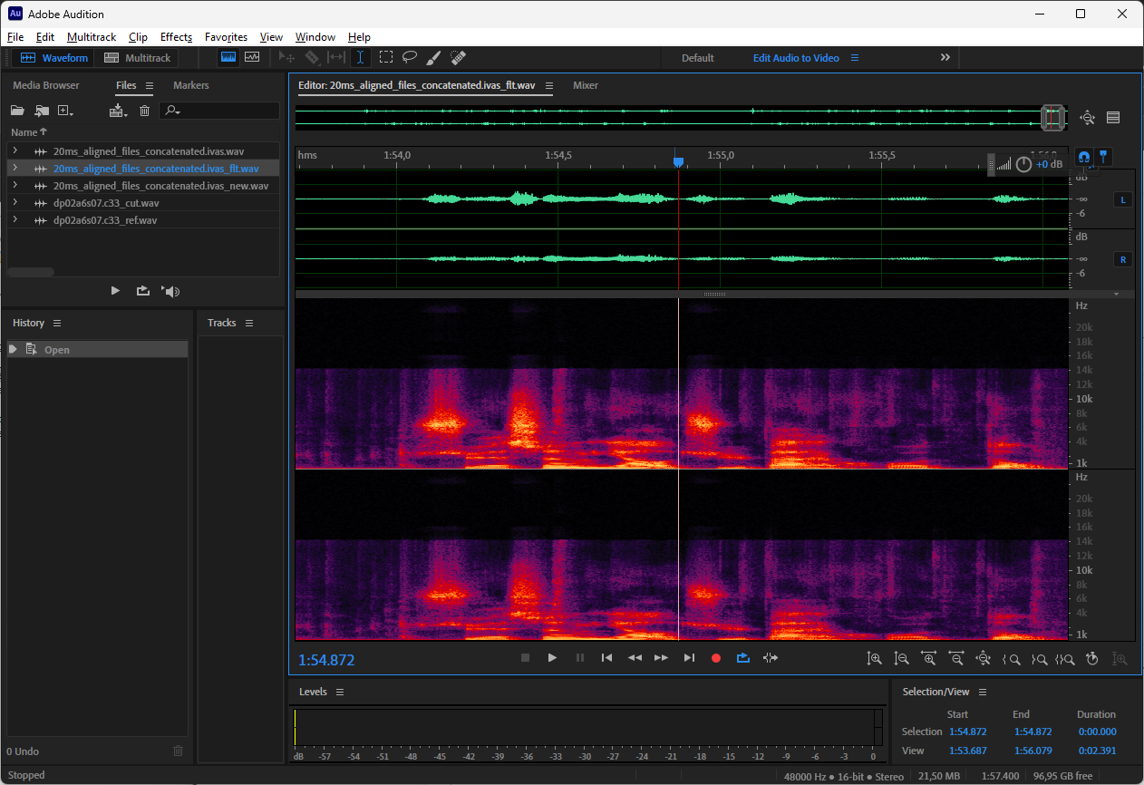Switch to the Markers tab
This screenshot has width=1144, height=785.
click(190, 85)
